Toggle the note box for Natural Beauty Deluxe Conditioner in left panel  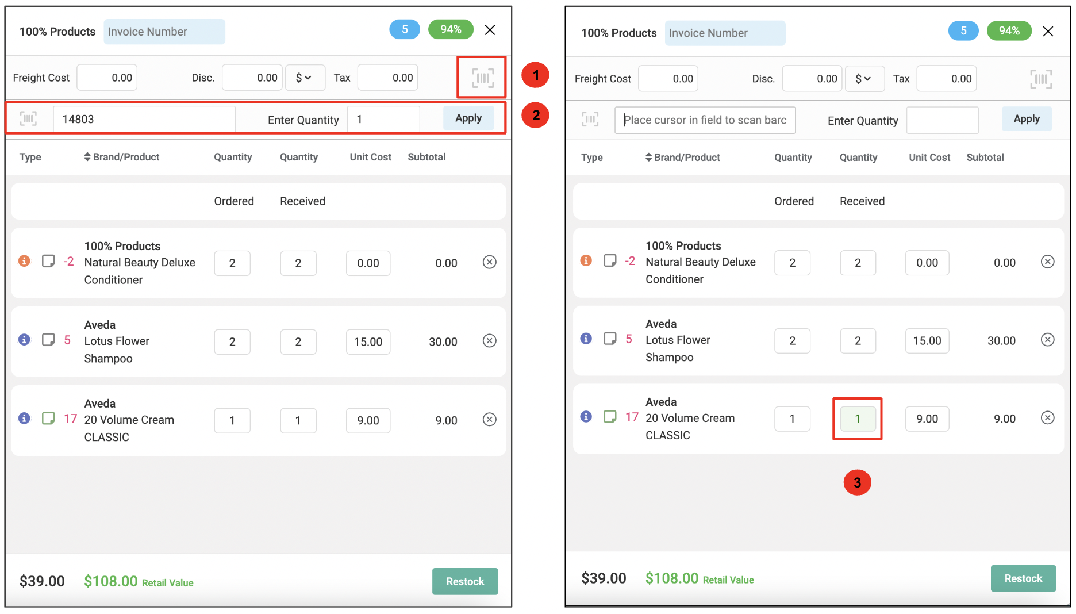coord(48,261)
